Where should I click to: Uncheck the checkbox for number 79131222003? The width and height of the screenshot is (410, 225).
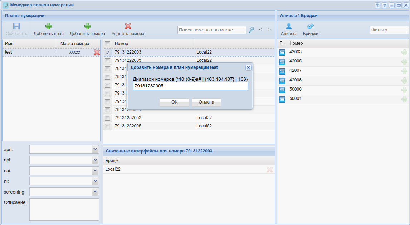pos(107,52)
